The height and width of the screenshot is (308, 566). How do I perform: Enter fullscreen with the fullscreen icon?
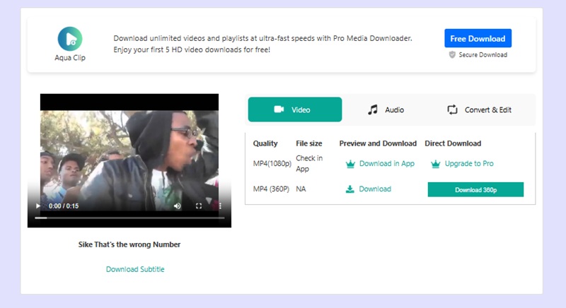199,206
